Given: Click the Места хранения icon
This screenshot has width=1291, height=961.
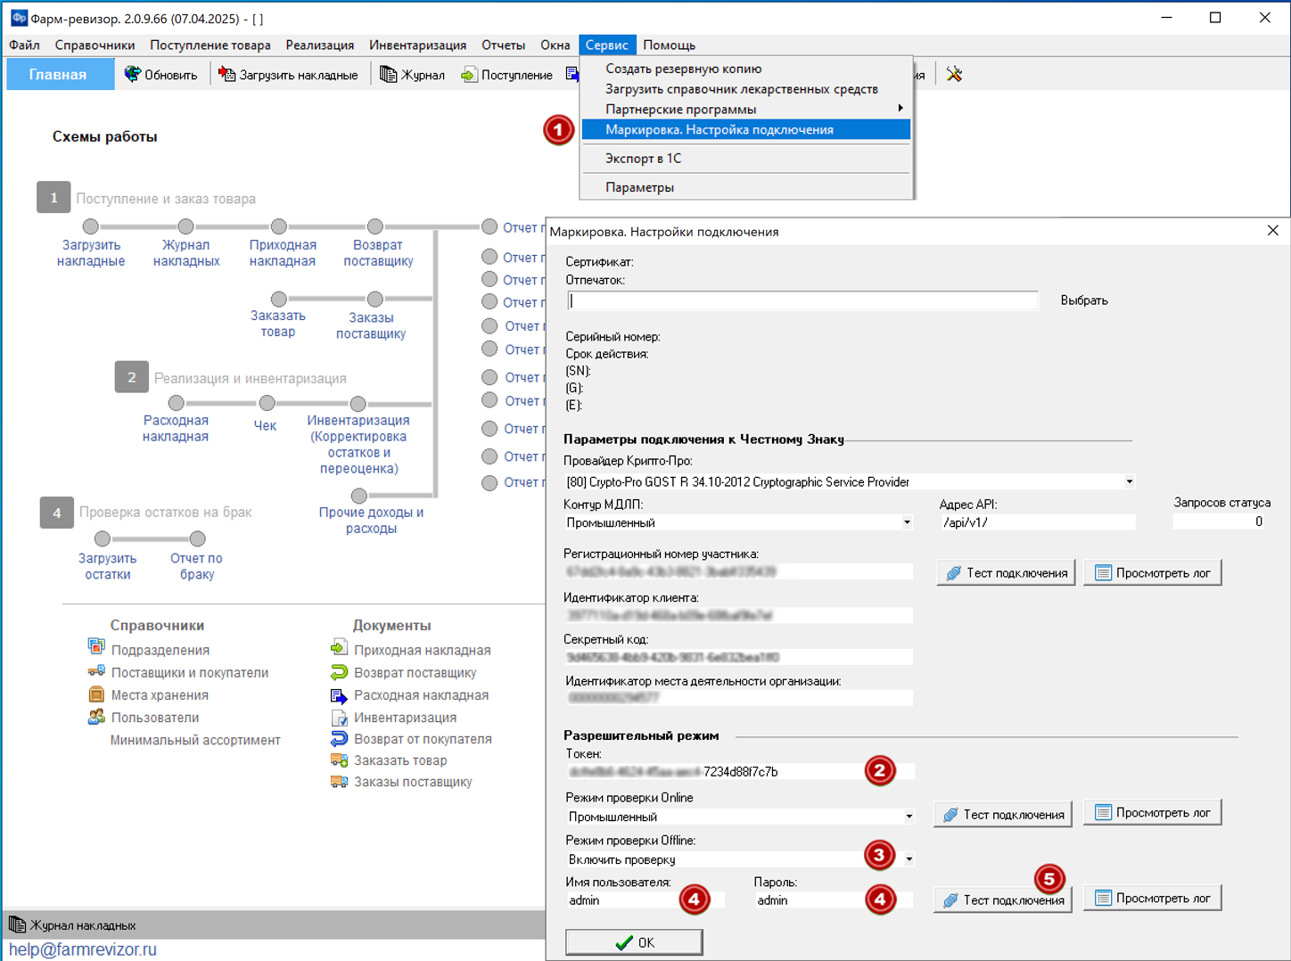Looking at the screenshot, I should [96, 694].
